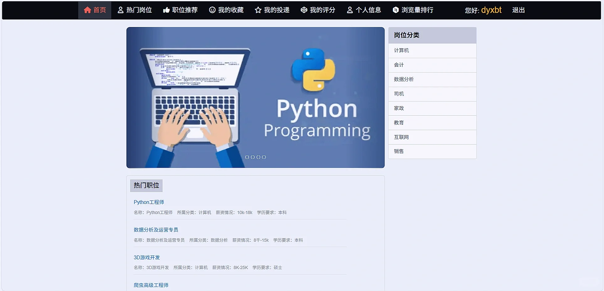The width and height of the screenshot is (604, 291).
Task: Choose the 销售 job category
Action: pos(432,151)
